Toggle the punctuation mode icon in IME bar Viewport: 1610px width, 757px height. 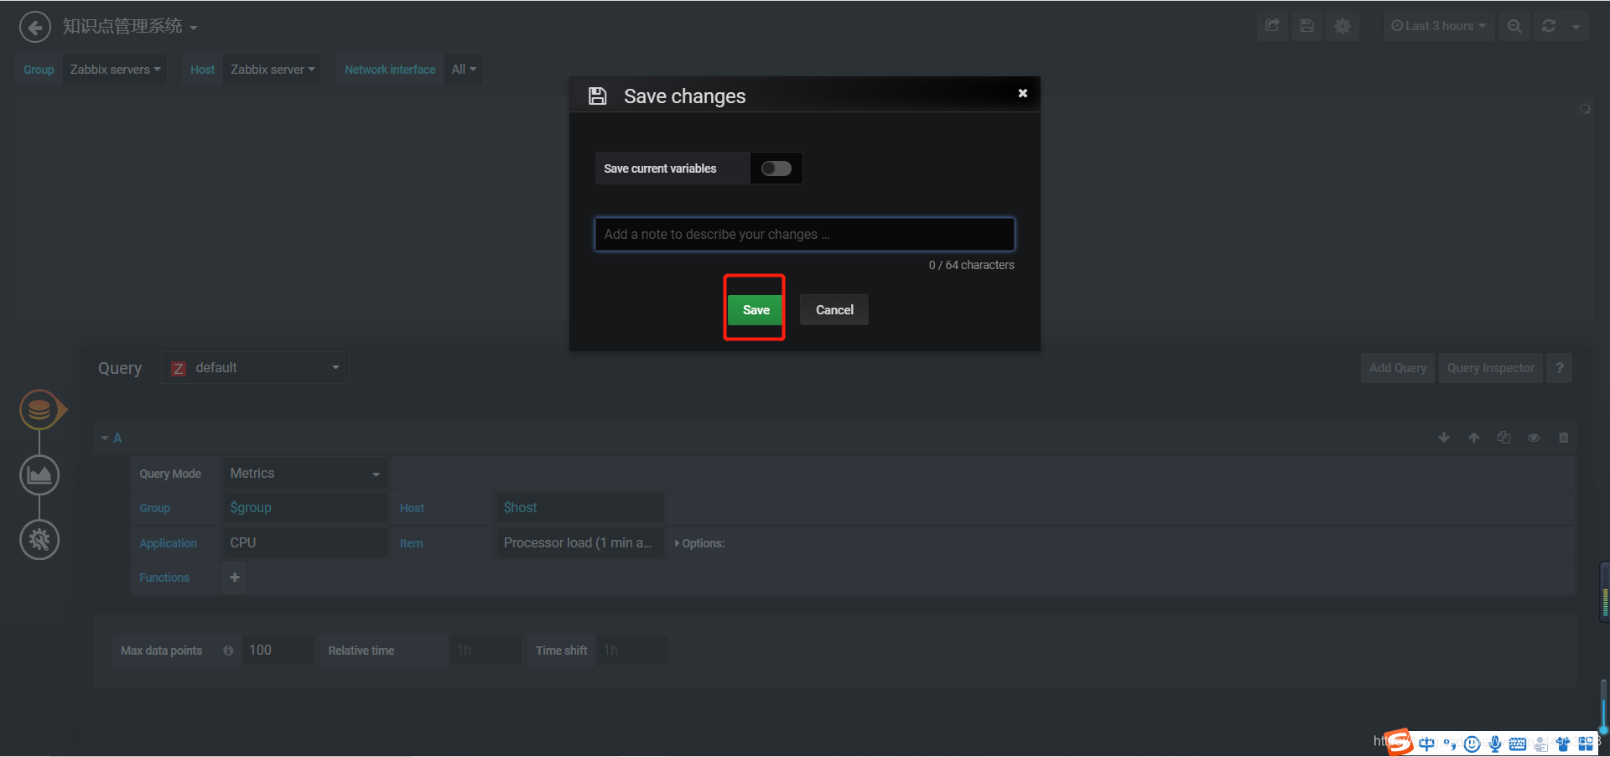[x=1450, y=744]
